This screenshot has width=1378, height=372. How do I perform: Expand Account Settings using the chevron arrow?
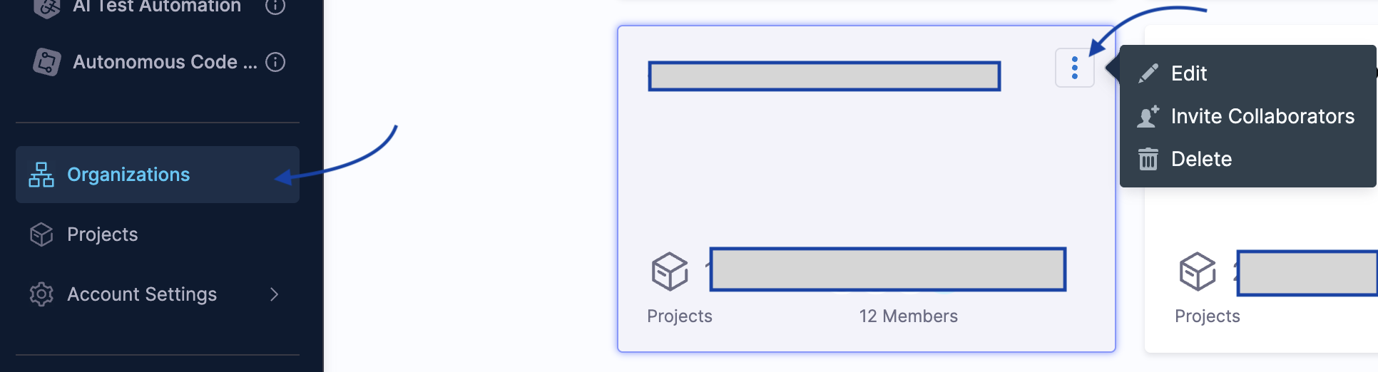[275, 294]
